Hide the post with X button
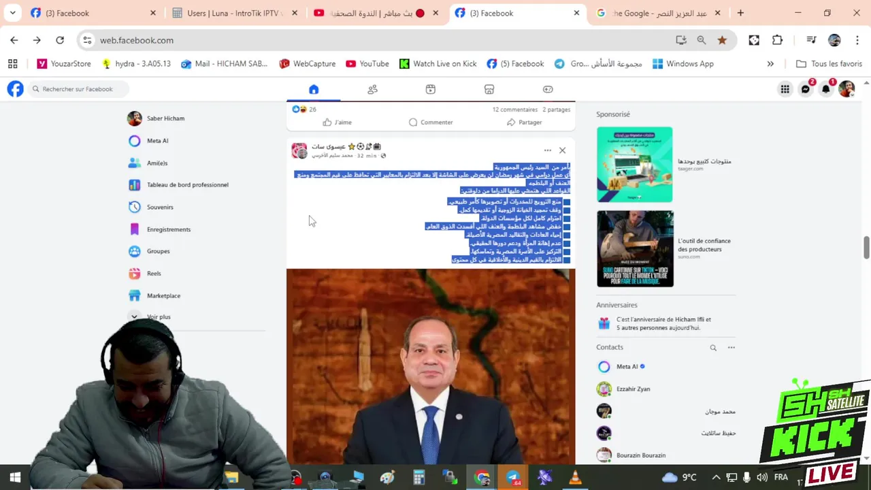The width and height of the screenshot is (871, 490). coord(562,150)
